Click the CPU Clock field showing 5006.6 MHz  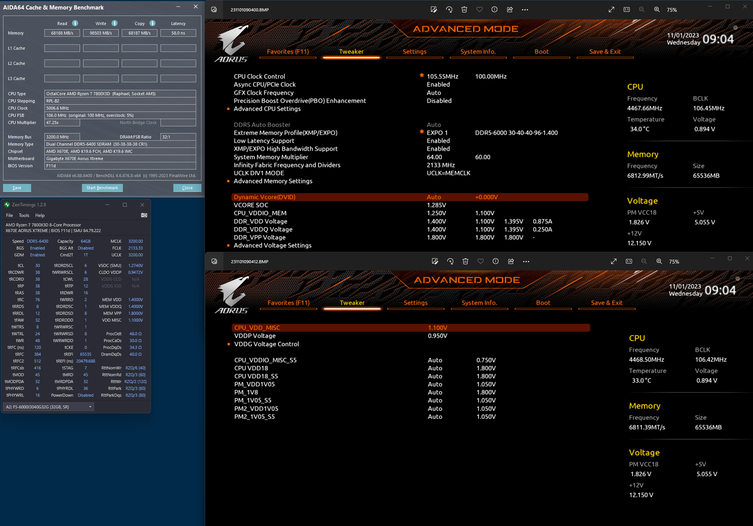pyautogui.click(x=120, y=108)
